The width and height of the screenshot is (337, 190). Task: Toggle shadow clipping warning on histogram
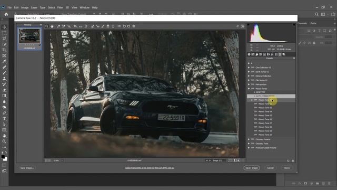click(248, 25)
